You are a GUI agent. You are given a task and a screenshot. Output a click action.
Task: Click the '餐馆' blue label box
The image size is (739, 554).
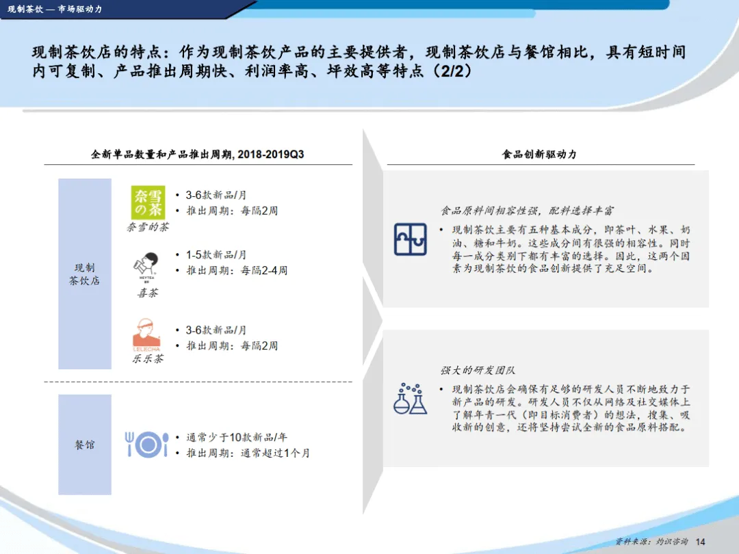pos(85,445)
